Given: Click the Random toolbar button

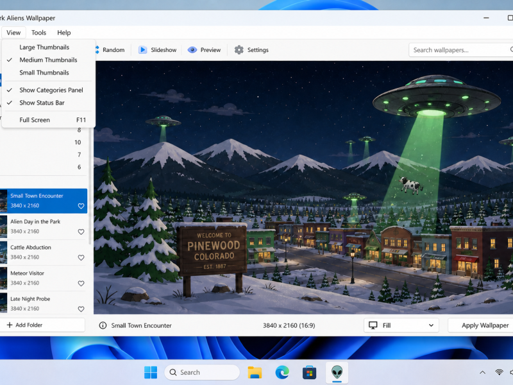Looking at the screenshot, I should (110, 50).
